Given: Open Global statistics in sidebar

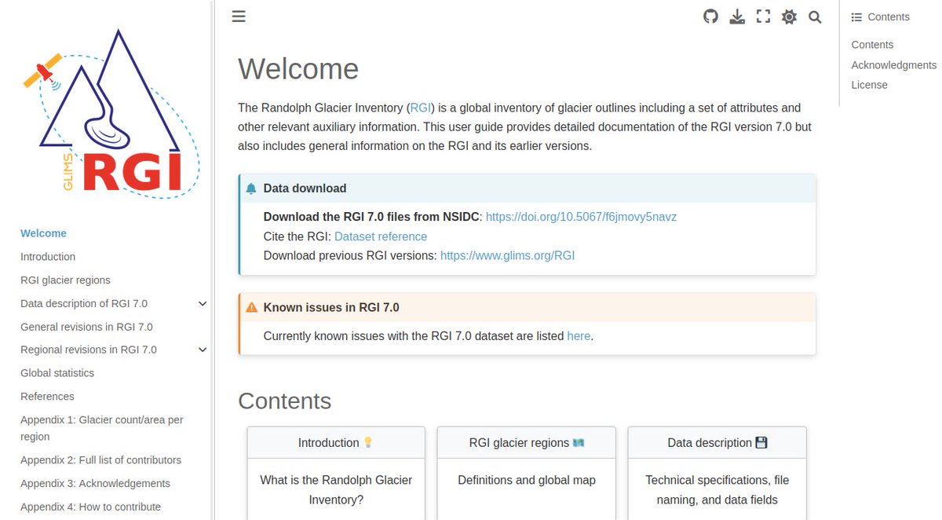Looking at the screenshot, I should point(57,373).
